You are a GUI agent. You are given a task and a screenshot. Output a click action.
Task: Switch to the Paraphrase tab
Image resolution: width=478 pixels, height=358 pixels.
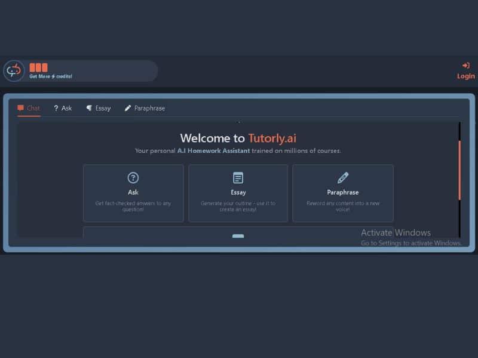pyautogui.click(x=145, y=108)
